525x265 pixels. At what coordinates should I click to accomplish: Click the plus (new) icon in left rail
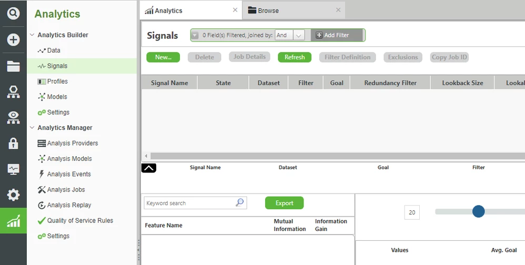13,40
